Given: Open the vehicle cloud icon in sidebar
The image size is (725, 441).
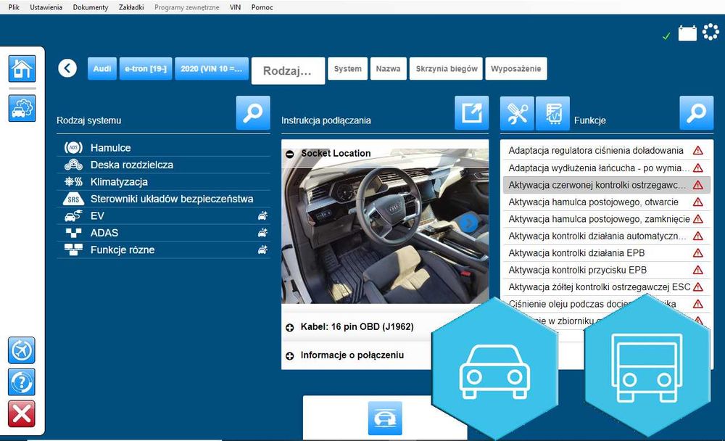Looking at the screenshot, I should tap(22, 108).
